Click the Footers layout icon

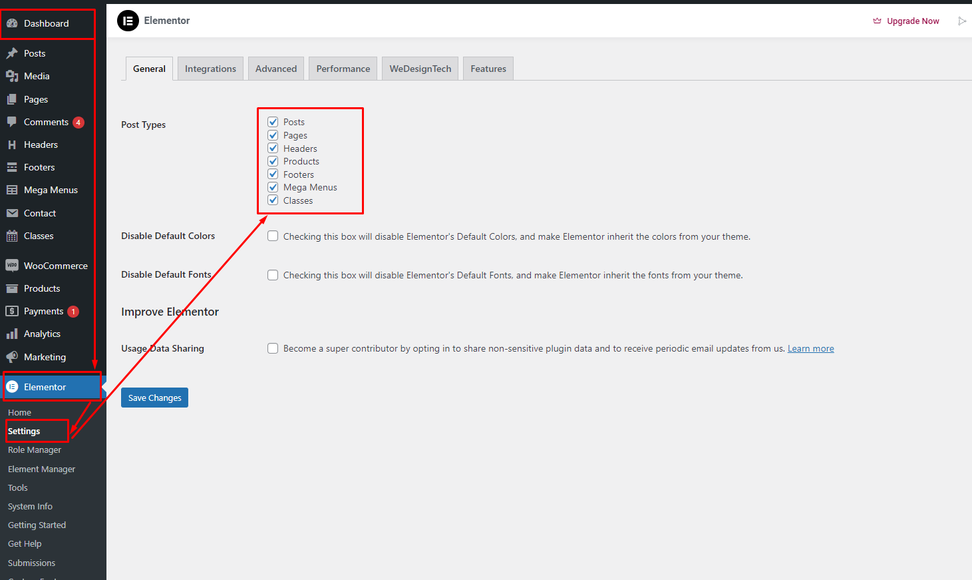coord(12,167)
